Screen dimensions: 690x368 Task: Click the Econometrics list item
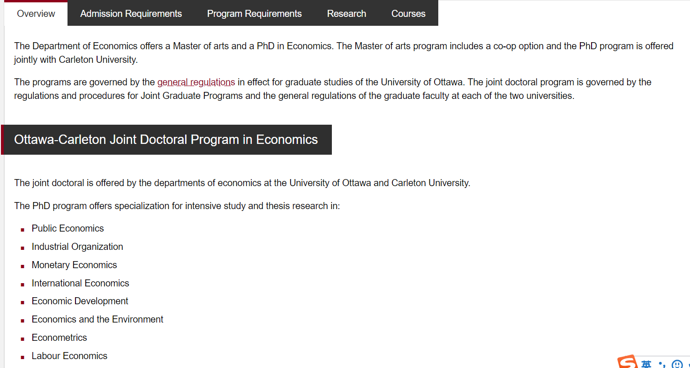pyautogui.click(x=59, y=338)
